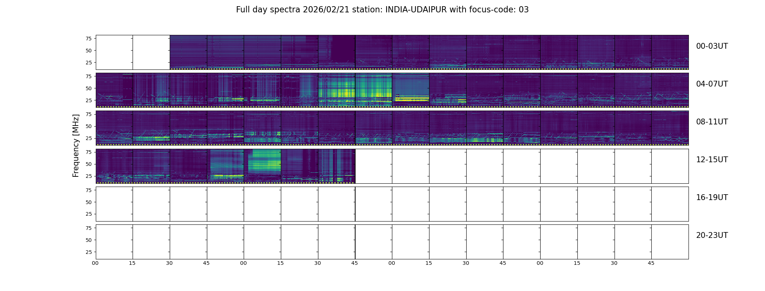The height and width of the screenshot is (291, 765).
Task: Click the first blank panel in 00-03UT row
Action: 114,52
